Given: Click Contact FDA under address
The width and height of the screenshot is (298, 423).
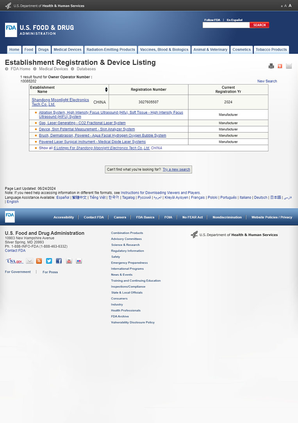Looking at the screenshot, I should click(15, 251).
